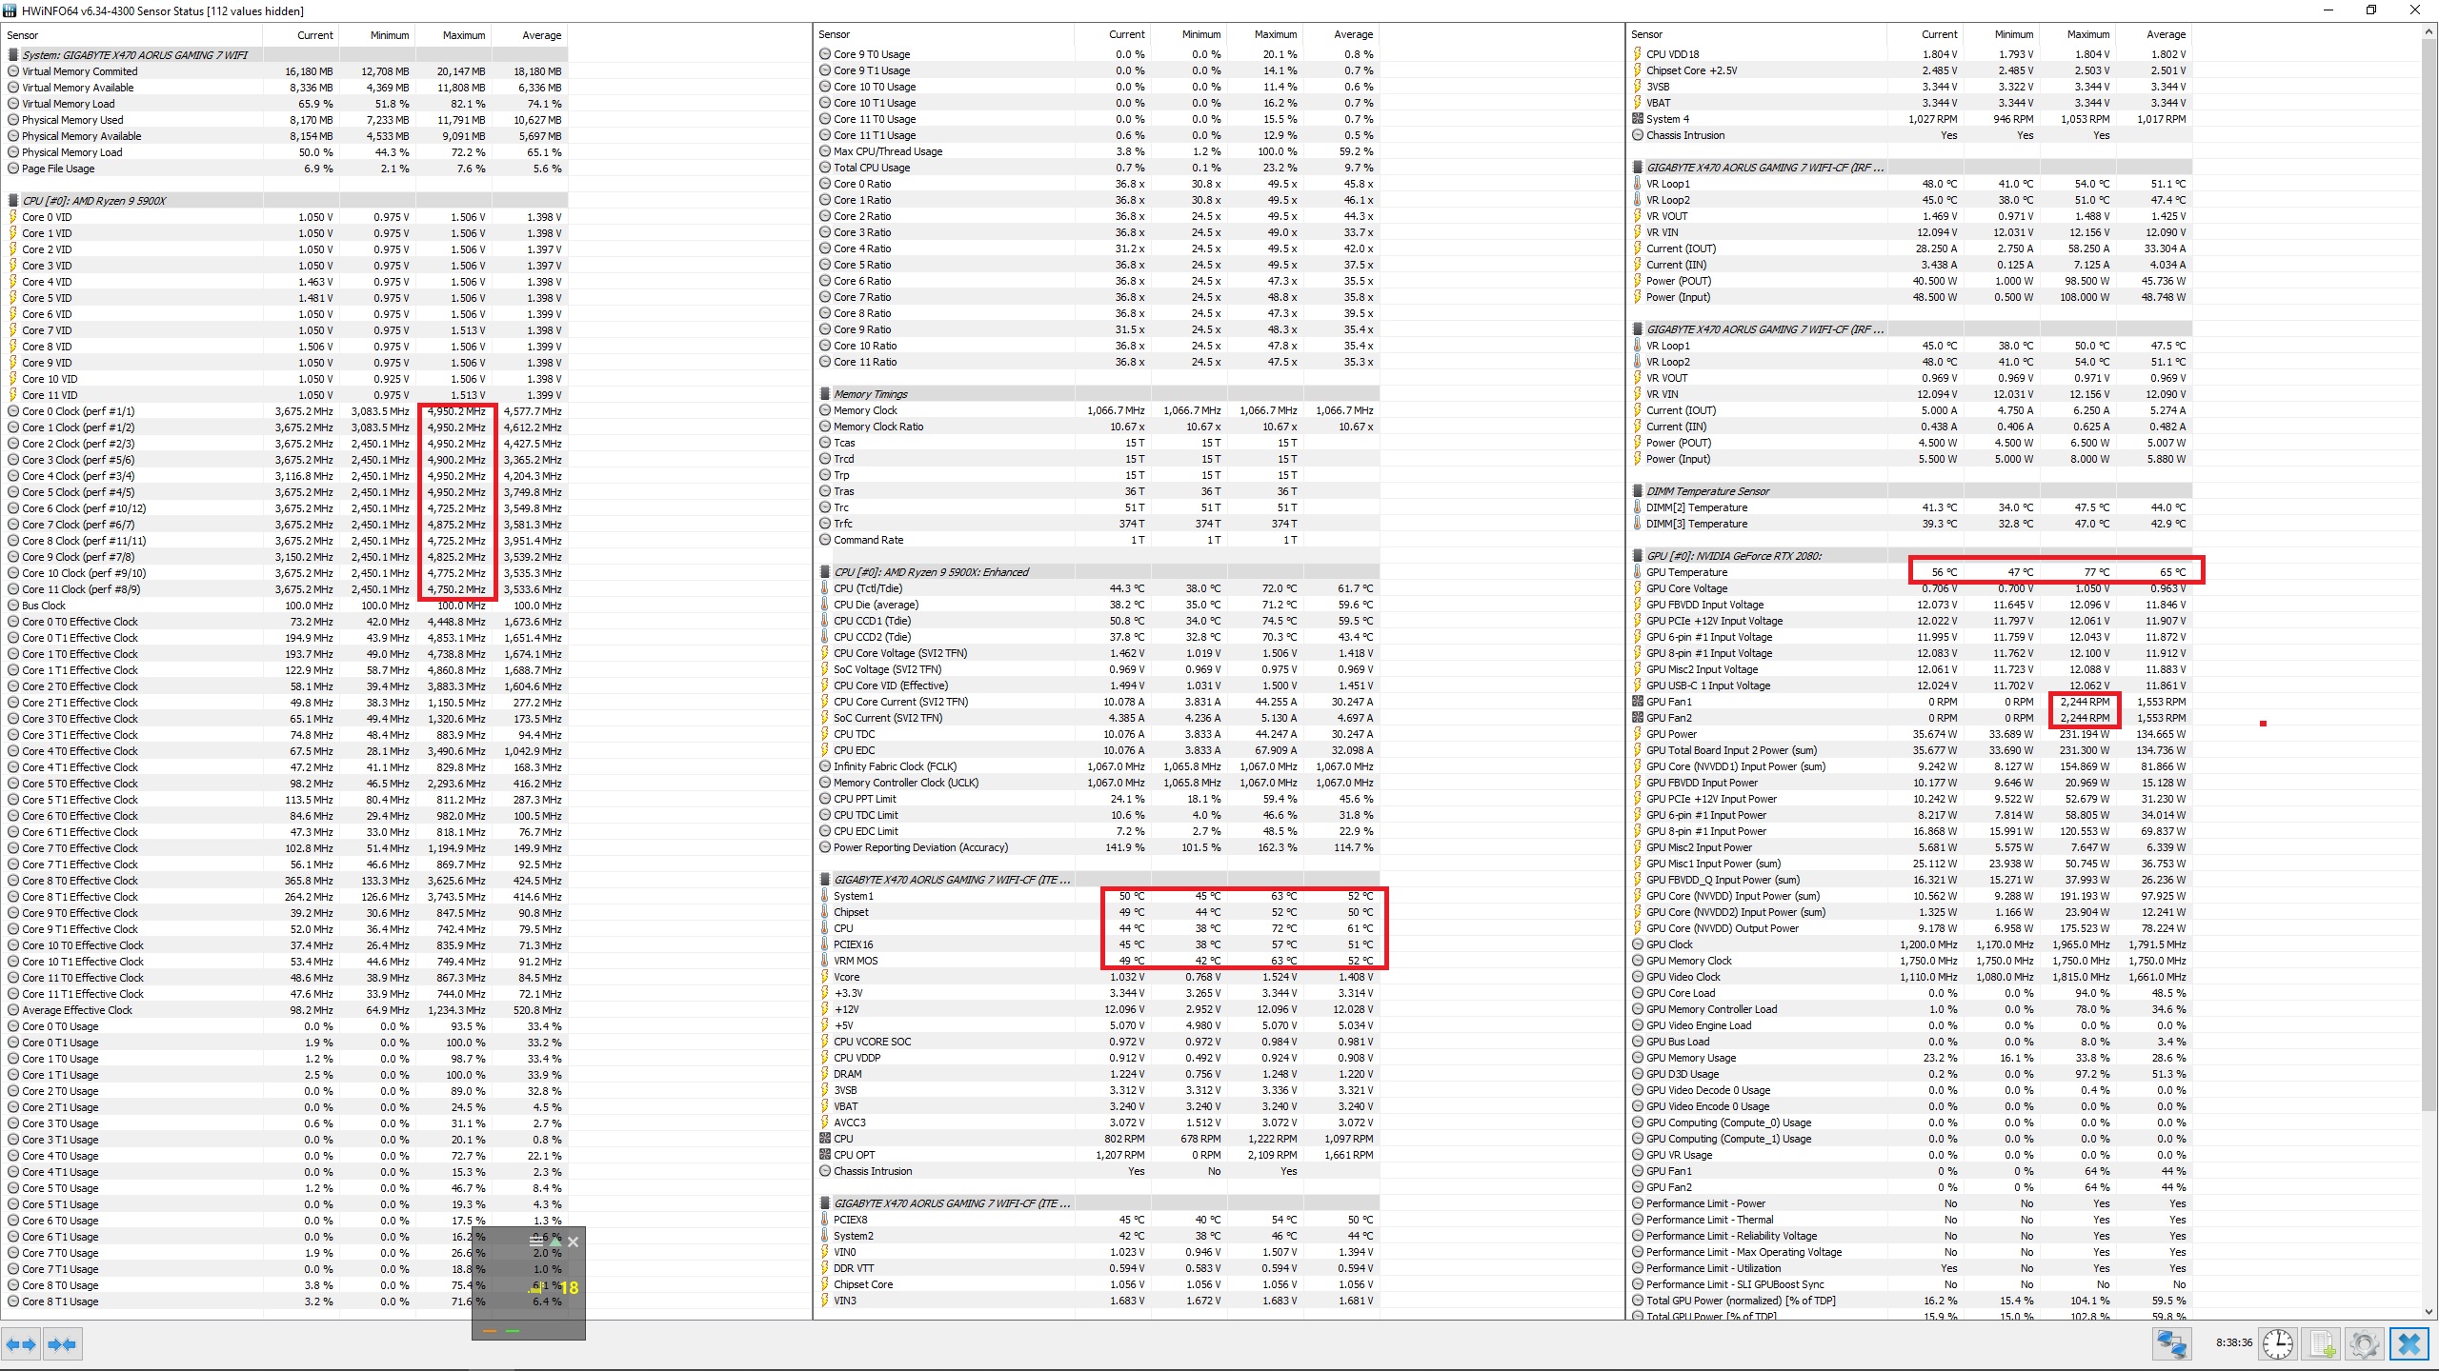
Task: Open the remote network monitoring icon
Action: [x=2171, y=1343]
